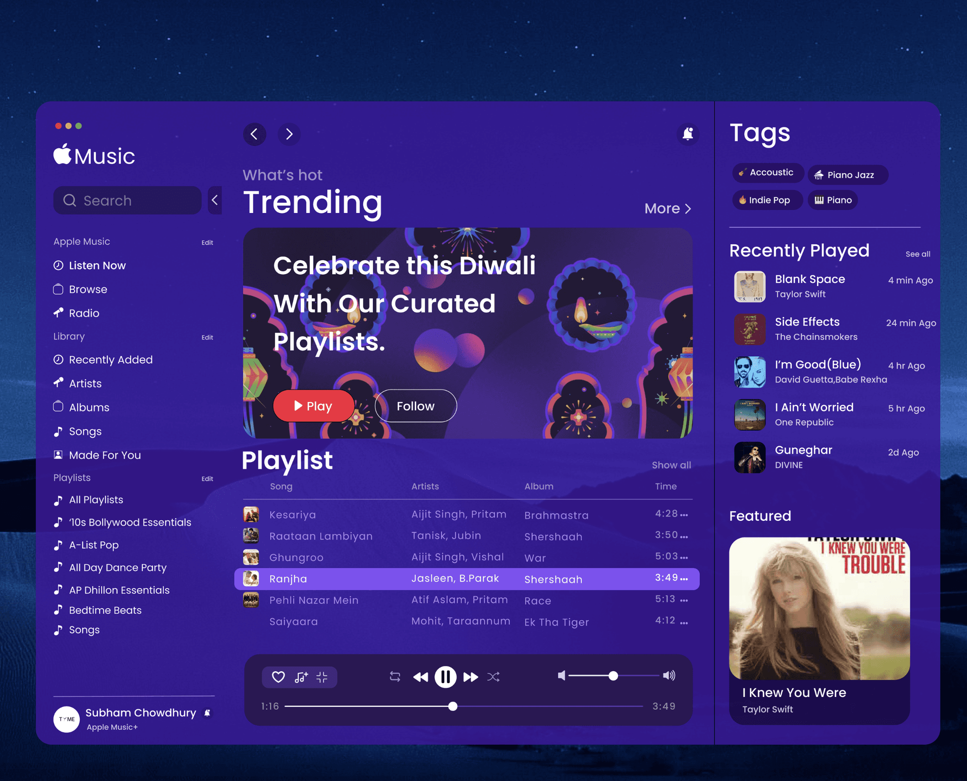Add song to playlist icon in player
Screen dimensions: 967x781
(301, 676)
